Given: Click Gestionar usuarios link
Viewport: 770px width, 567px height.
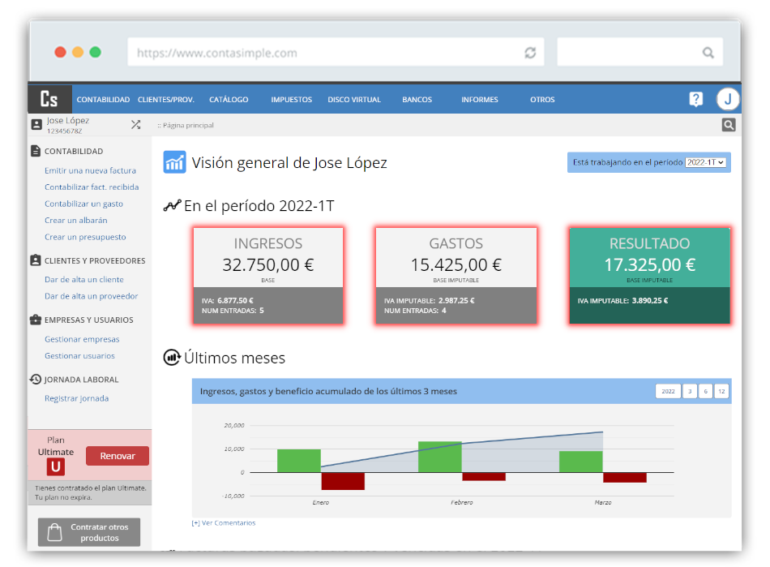Looking at the screenshot, I should (x=79, y=356).
